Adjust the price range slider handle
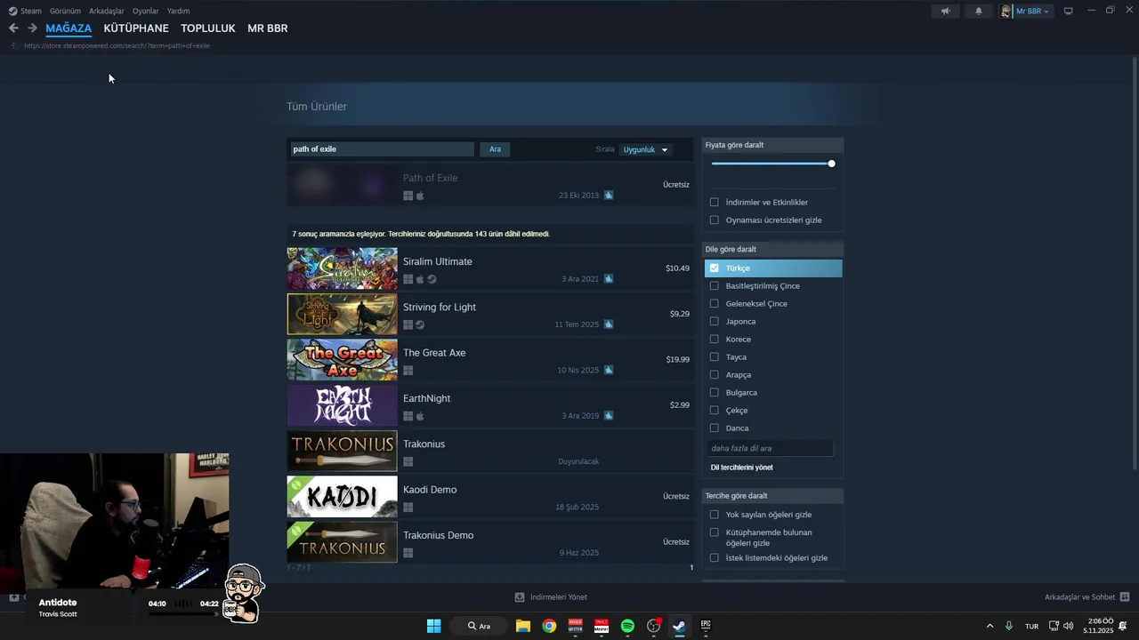Viewport: 1139px width, 640px height. pos(831,164)
